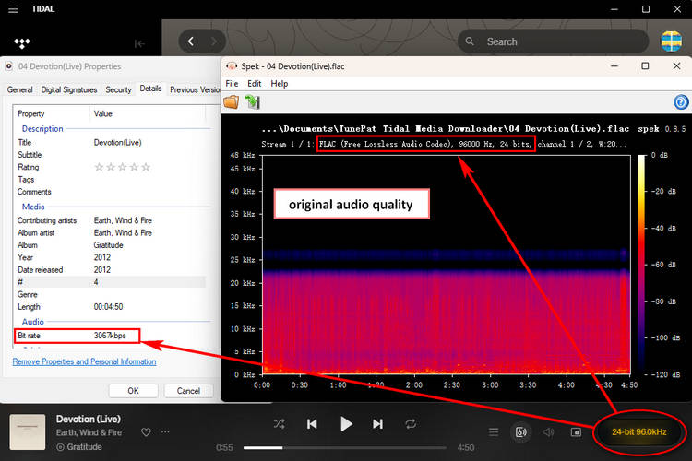Select the Title value Devotion(Live)
Screen dimensions: 692x461
(117, 143)
